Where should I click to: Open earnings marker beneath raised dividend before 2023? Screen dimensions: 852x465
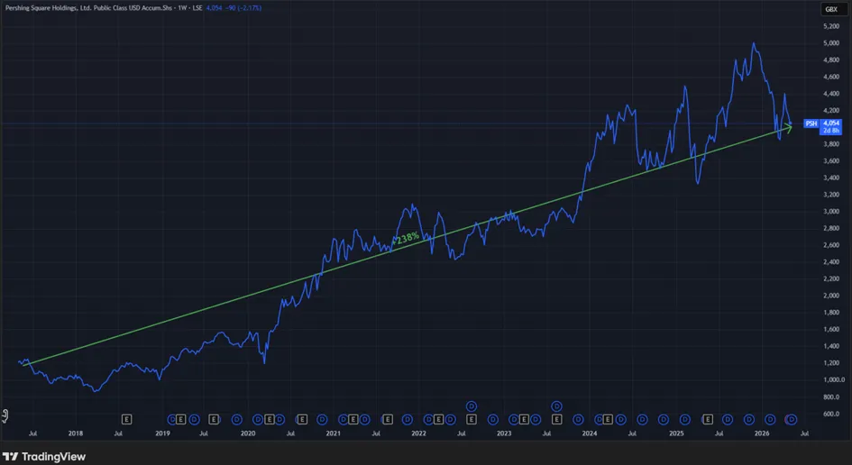472,419
